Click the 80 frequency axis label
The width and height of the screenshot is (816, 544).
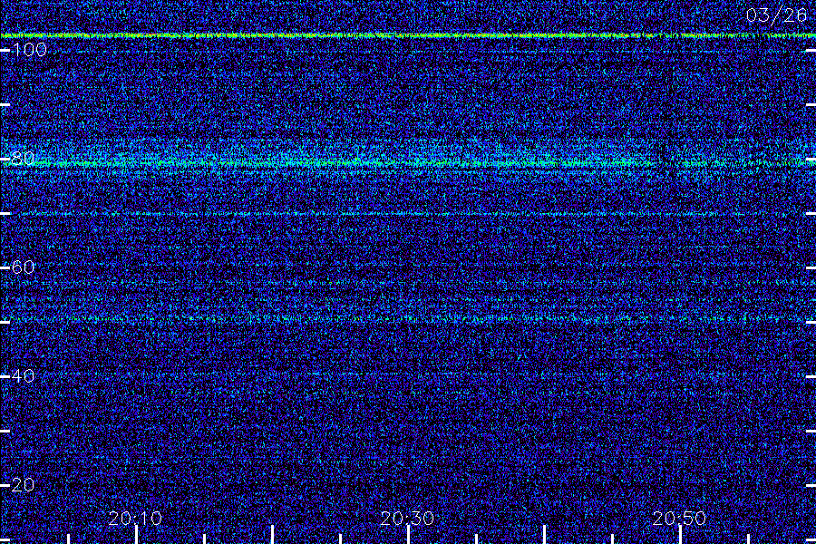[x=23, y=159]
